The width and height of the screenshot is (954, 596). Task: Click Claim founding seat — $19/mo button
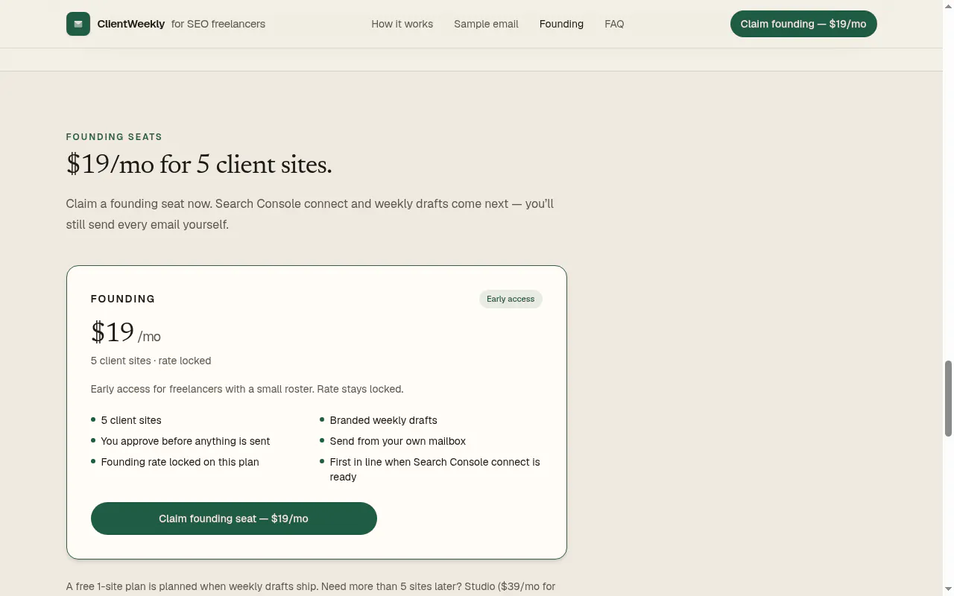[234, 519]
